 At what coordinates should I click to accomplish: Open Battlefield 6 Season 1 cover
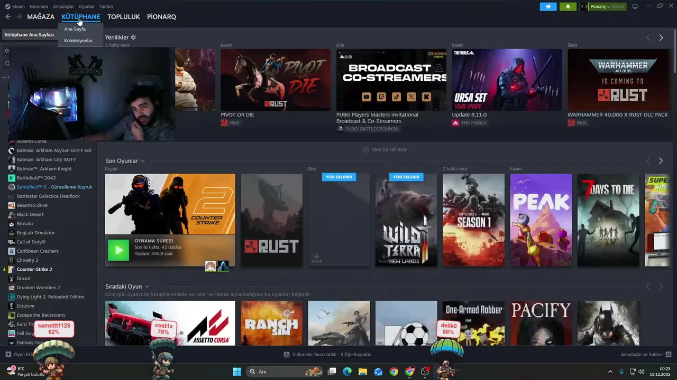tap(474, 220)
